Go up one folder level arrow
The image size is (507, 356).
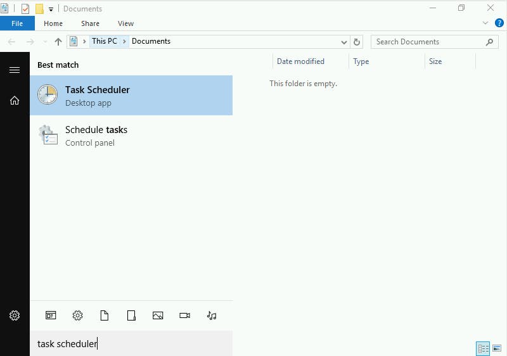click(58, 42)
